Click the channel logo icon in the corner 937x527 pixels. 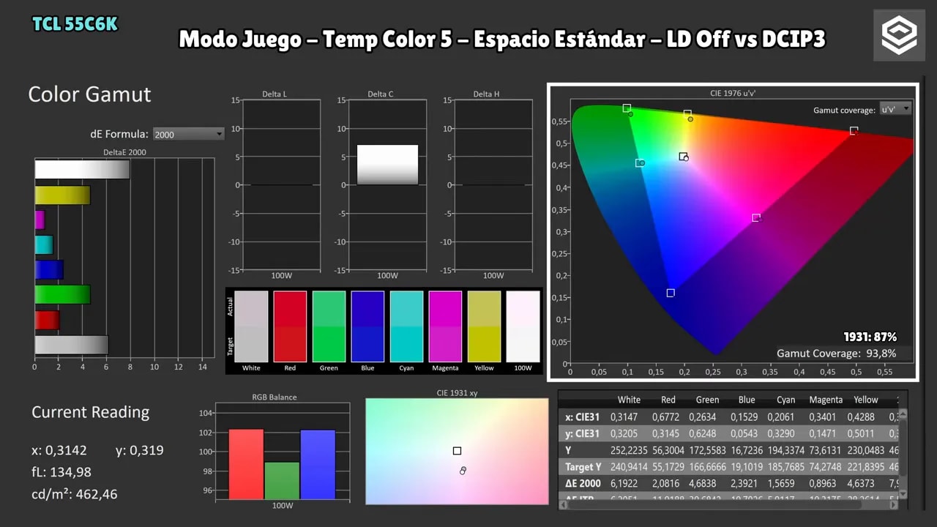(899, 35)
